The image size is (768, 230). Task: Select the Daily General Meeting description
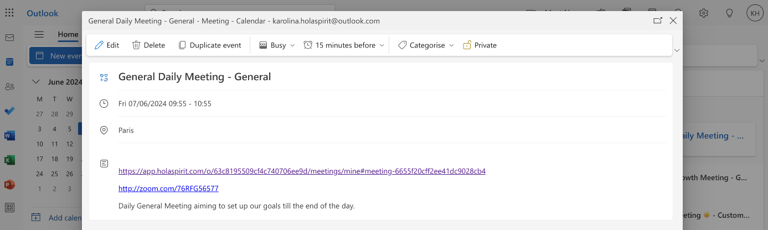click(236, 206)
